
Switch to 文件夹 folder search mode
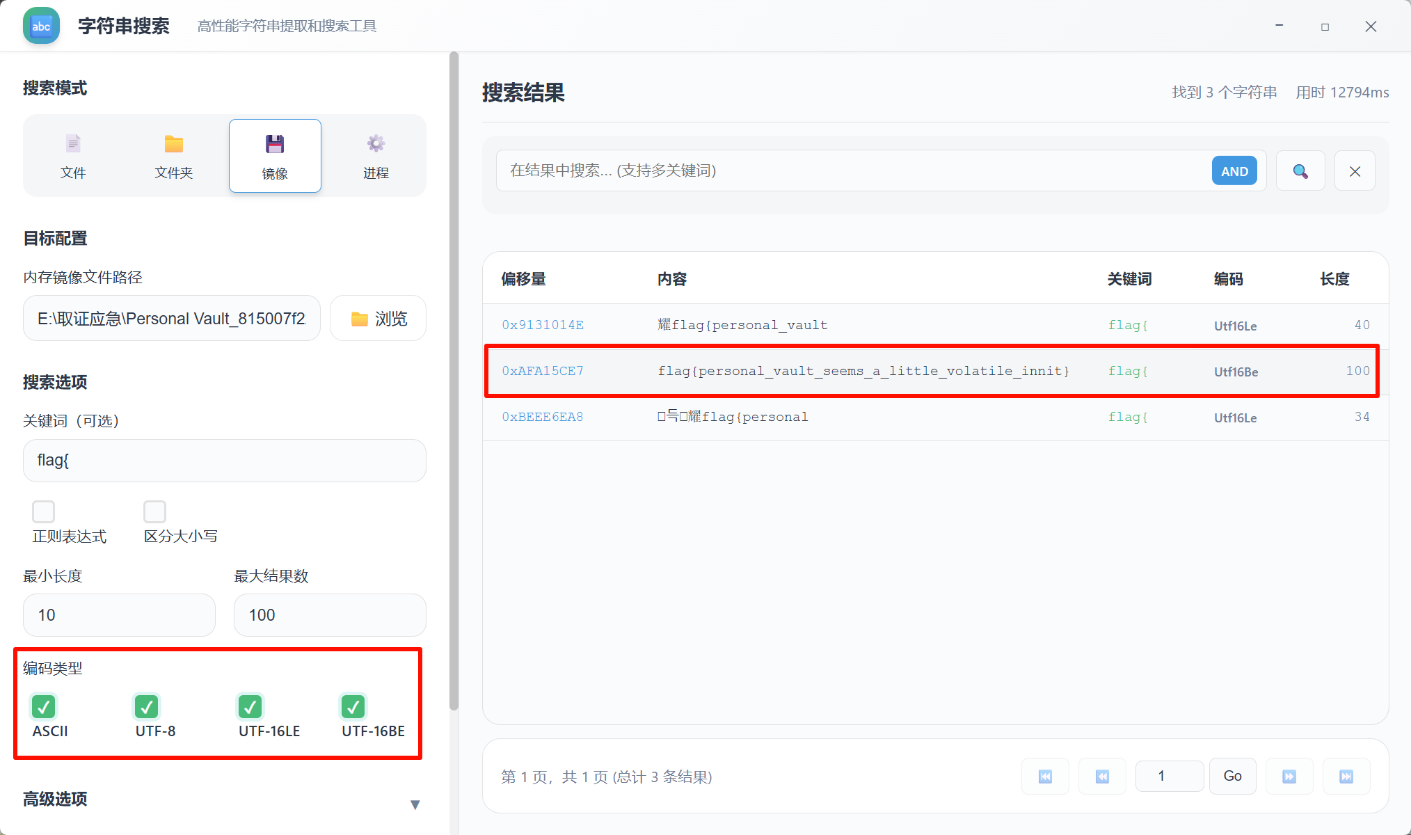pyautogui.click(x=173, y=156)
